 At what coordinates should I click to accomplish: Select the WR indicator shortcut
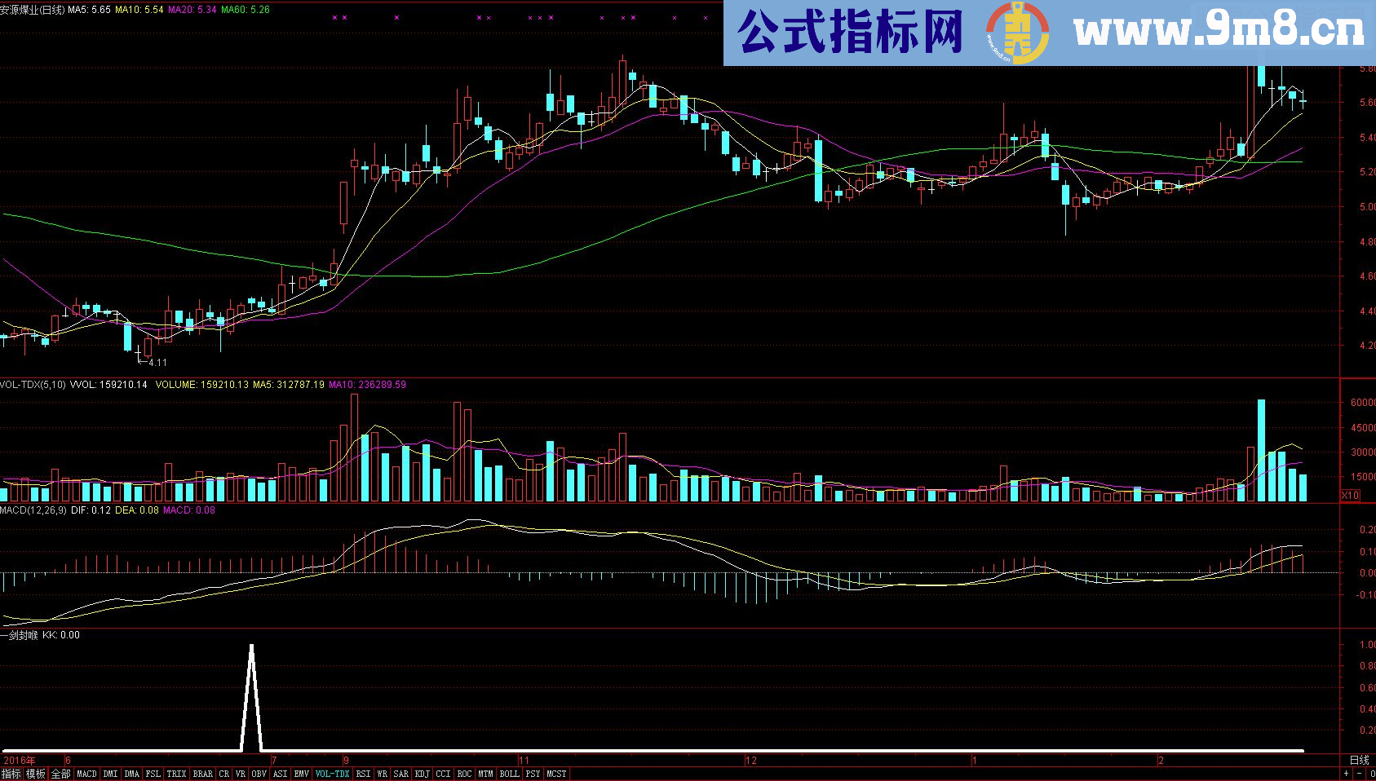(382, 773)
